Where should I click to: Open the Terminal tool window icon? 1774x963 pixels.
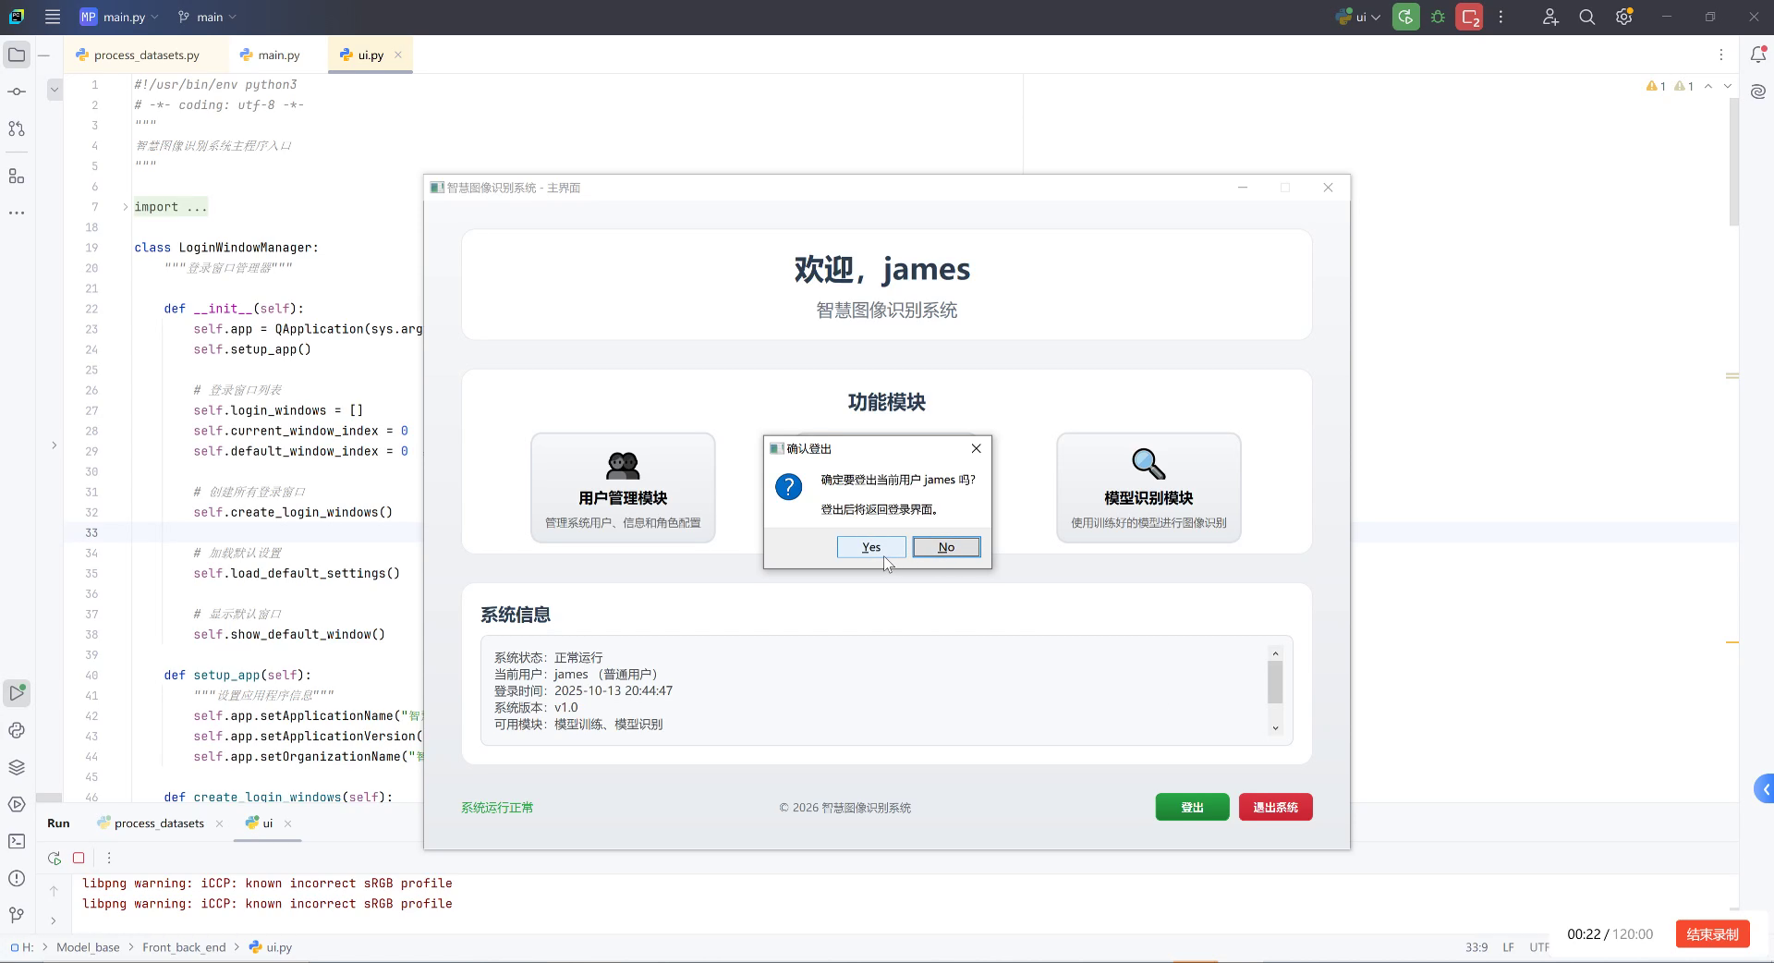17,841
